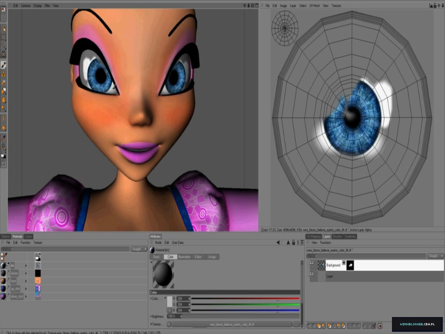Click the Brightness value input field
Viewport: 445px width, 334px height.
(x=174, y=316)
